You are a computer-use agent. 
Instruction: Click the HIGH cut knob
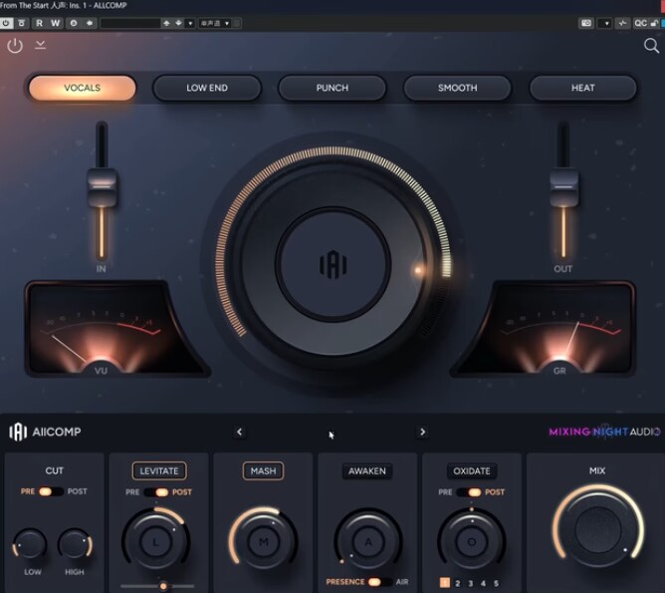75,544
